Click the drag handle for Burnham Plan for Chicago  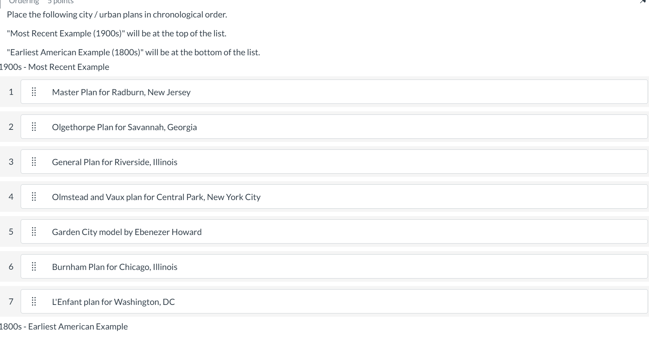click(34, 266)
